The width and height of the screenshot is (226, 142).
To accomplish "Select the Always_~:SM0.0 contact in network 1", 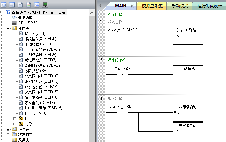I will [x=122, y=36].
